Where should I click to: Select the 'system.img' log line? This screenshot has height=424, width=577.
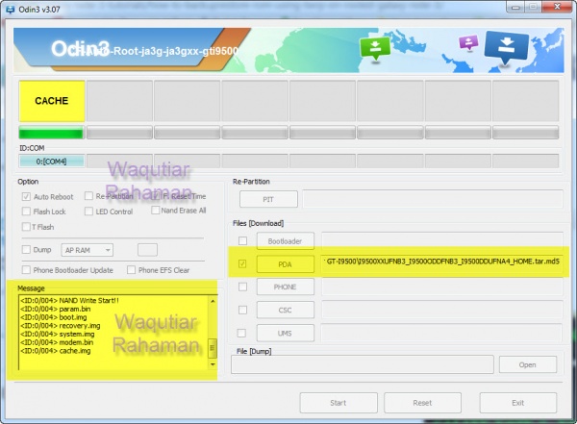58,334
